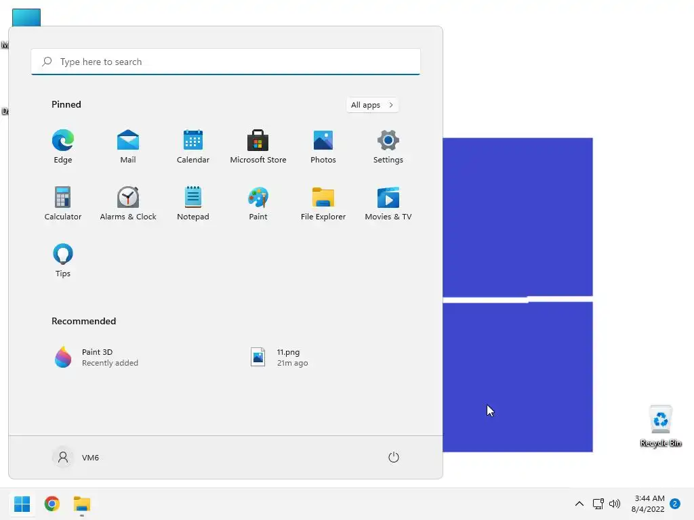694x520 pixels.
Task: Open Google Chrome from the taskbar
Action: [52, 504]
